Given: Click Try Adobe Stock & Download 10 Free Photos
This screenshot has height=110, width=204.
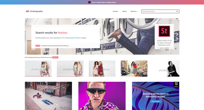Looking at the screenshot, I should 55,46.
